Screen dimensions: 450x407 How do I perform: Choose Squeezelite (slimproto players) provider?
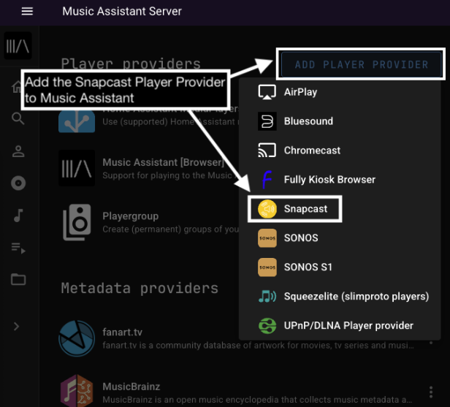pyautogui.click(x=340, y=297)
